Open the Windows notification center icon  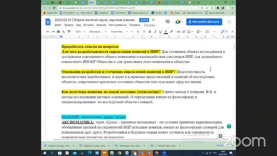point(231,153)
